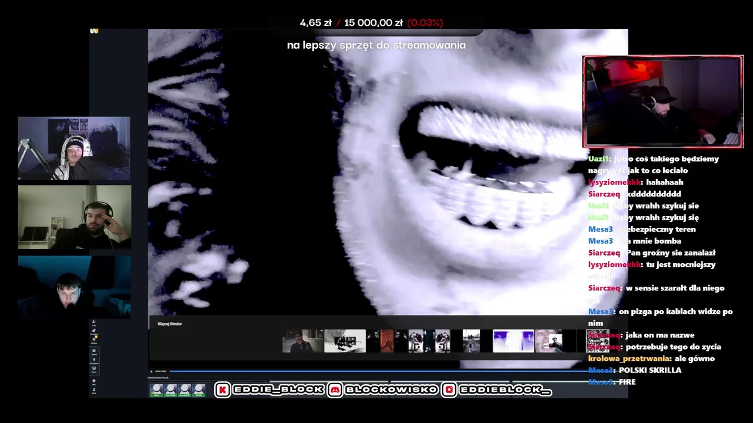Click chat message 'xdddddddddd' by Siarczeq
753x423 pixels.
coord(653,194)
